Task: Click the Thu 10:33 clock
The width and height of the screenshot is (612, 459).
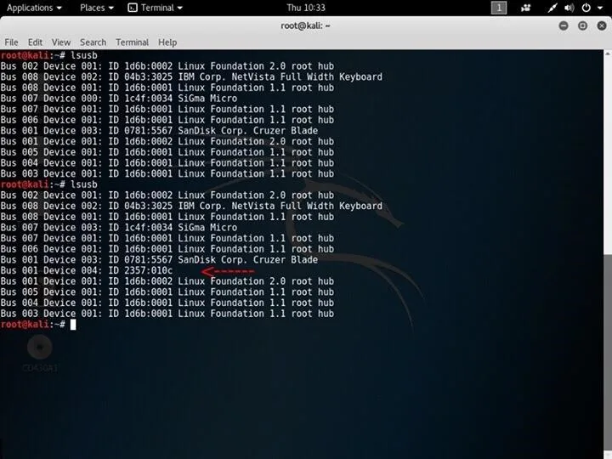Action: pos(306,8)
